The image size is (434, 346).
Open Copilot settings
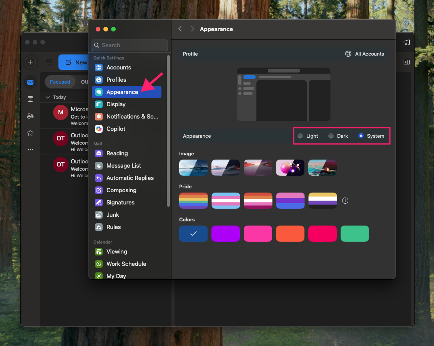[126, 129]
